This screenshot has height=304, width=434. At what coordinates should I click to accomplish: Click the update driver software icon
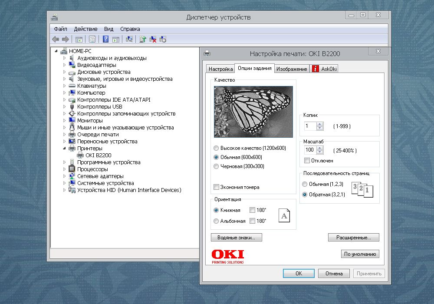tap(143, 40)
